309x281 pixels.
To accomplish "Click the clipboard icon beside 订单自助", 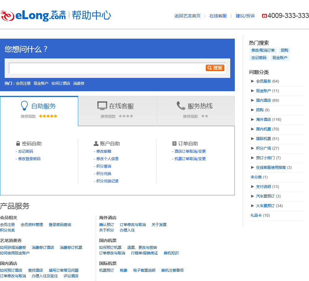I will coord(174,143).
